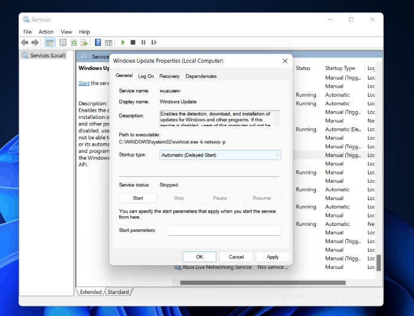Click the Start button in the dialog
This screenshot has width=414, height=316.
(x=138, y=198)
